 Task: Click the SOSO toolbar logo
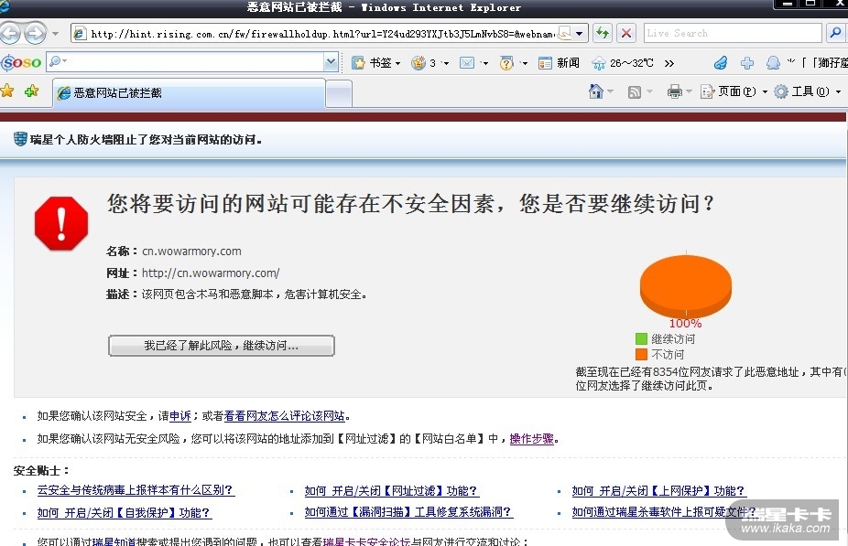21,62
